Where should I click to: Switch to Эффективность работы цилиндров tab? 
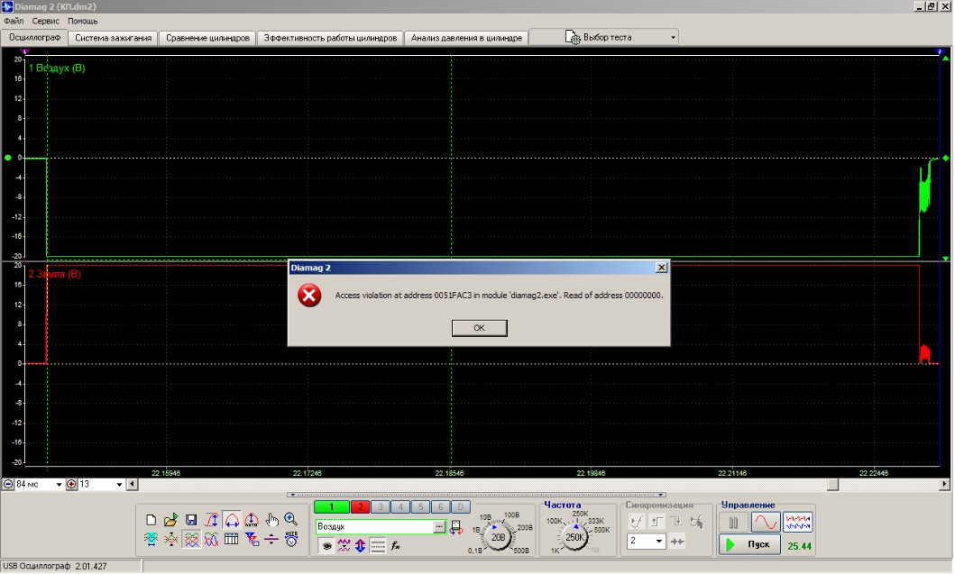330,38
